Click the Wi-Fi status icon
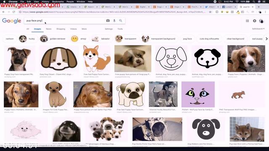The width and height of the screenshot is (269, 151). tap(237, 2)
